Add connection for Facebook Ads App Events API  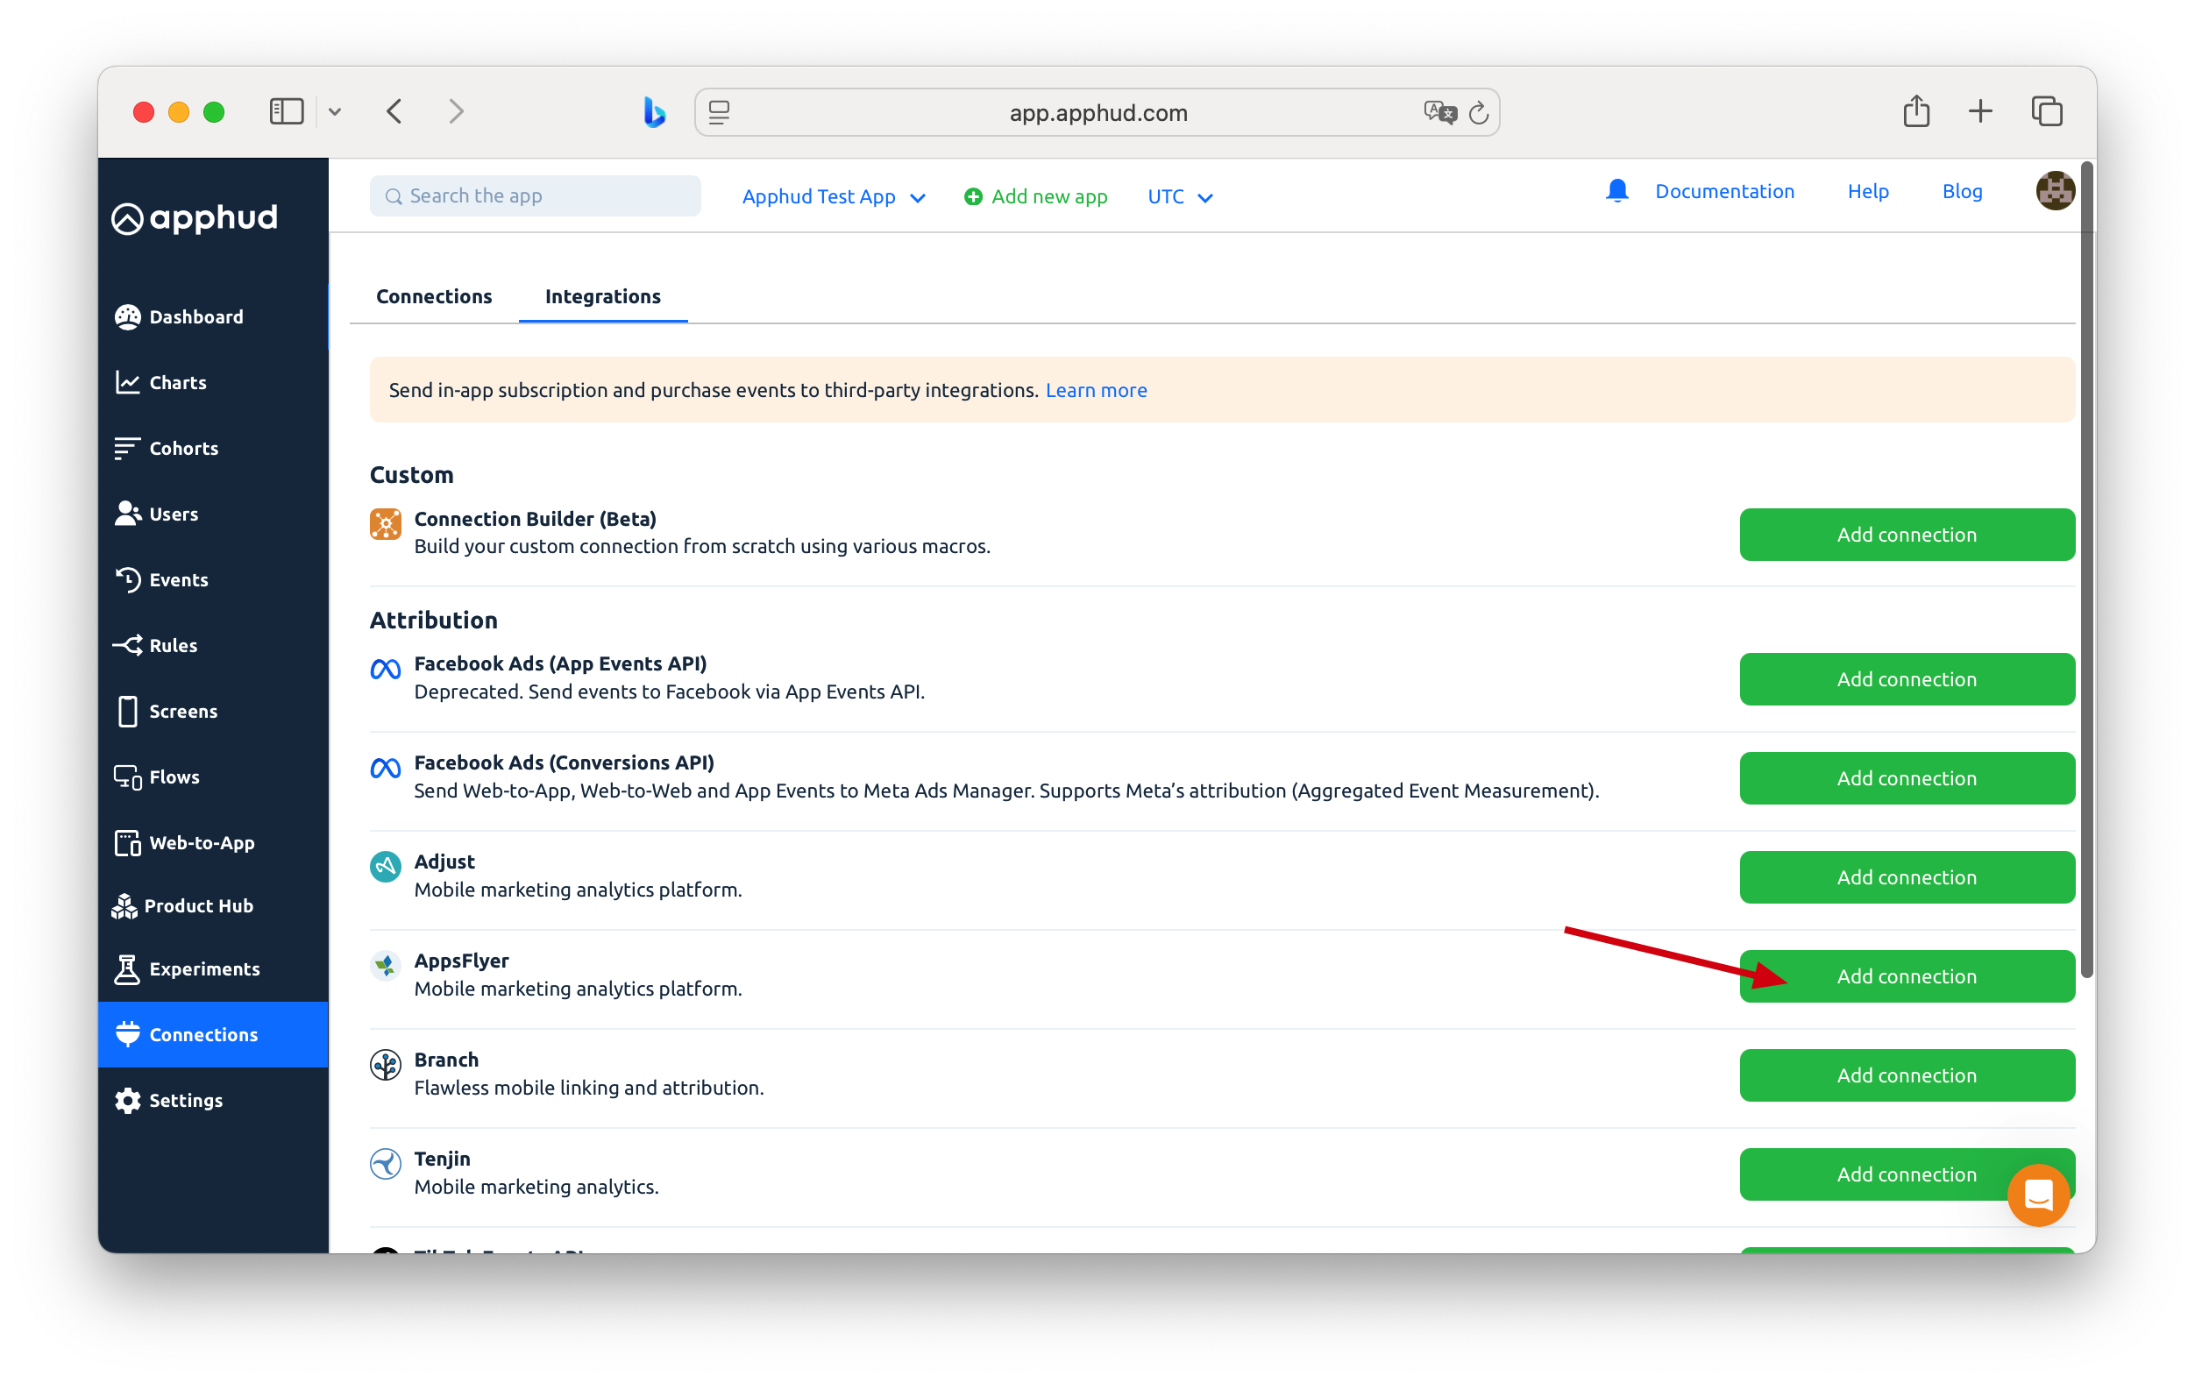(x=1907, y=678)
